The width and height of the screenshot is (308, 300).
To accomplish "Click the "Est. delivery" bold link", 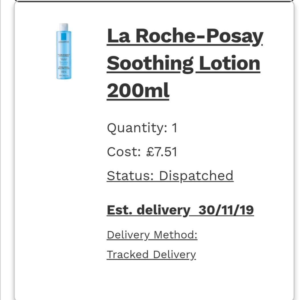I will click(x=148, y=210).
